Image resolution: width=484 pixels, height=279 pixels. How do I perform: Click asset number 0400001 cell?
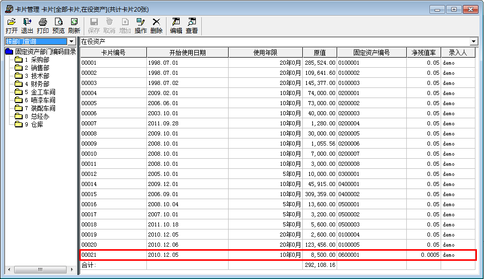(371, 184)
